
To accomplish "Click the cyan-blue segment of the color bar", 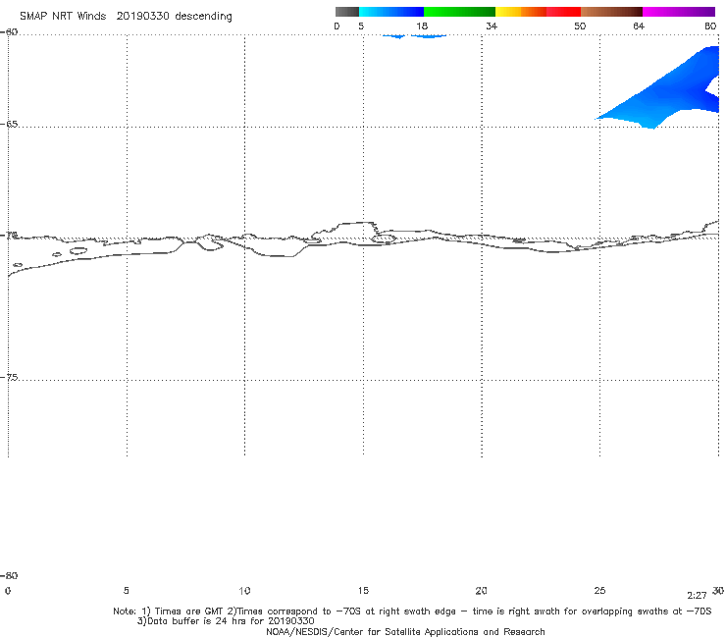I will pyautogui.click(x=391, y=12).
